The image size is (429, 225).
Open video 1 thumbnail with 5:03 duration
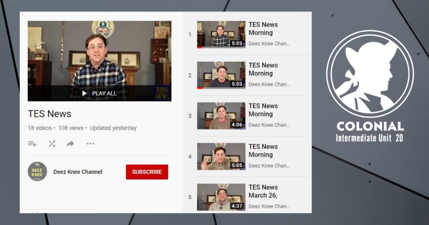coord(221,35)
